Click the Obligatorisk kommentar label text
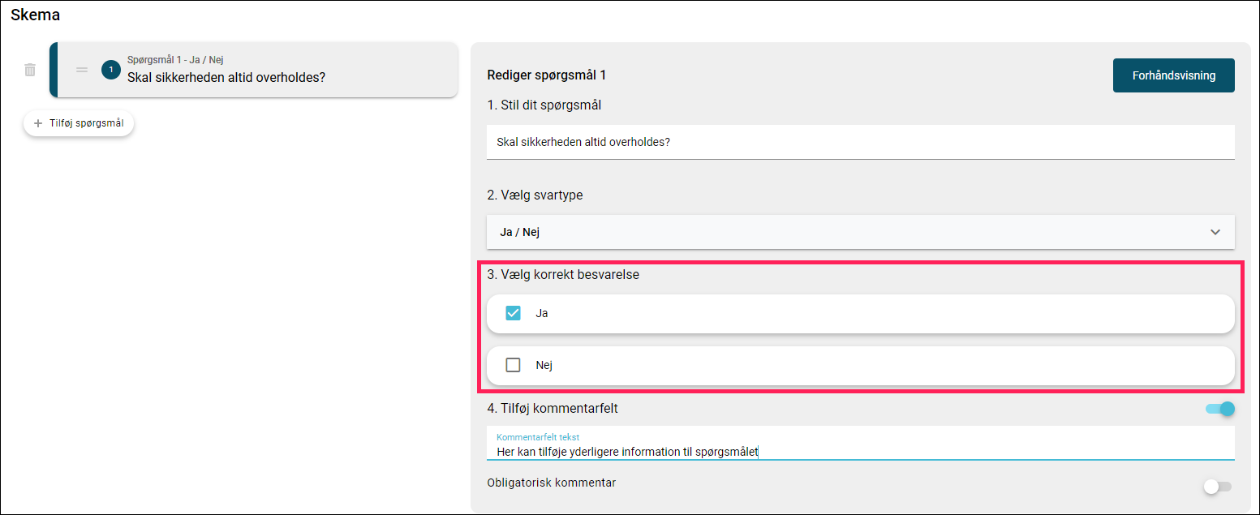Screen dimensions: 1260x515 (552, 483)
